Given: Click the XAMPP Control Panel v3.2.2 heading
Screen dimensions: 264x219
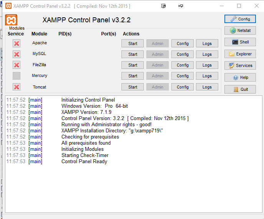Looking at the screenshot, I should click(86, 20).
